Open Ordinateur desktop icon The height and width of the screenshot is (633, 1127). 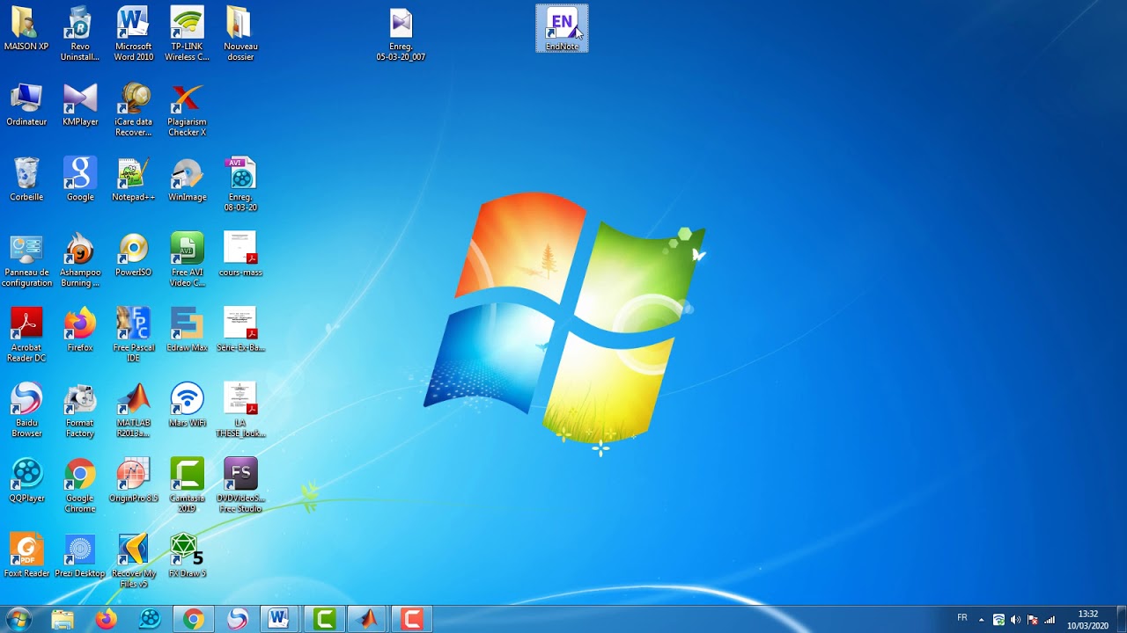26,105
